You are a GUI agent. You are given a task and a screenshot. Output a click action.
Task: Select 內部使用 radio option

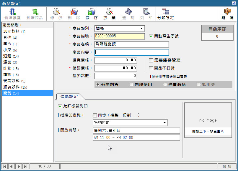pos(132,84)
